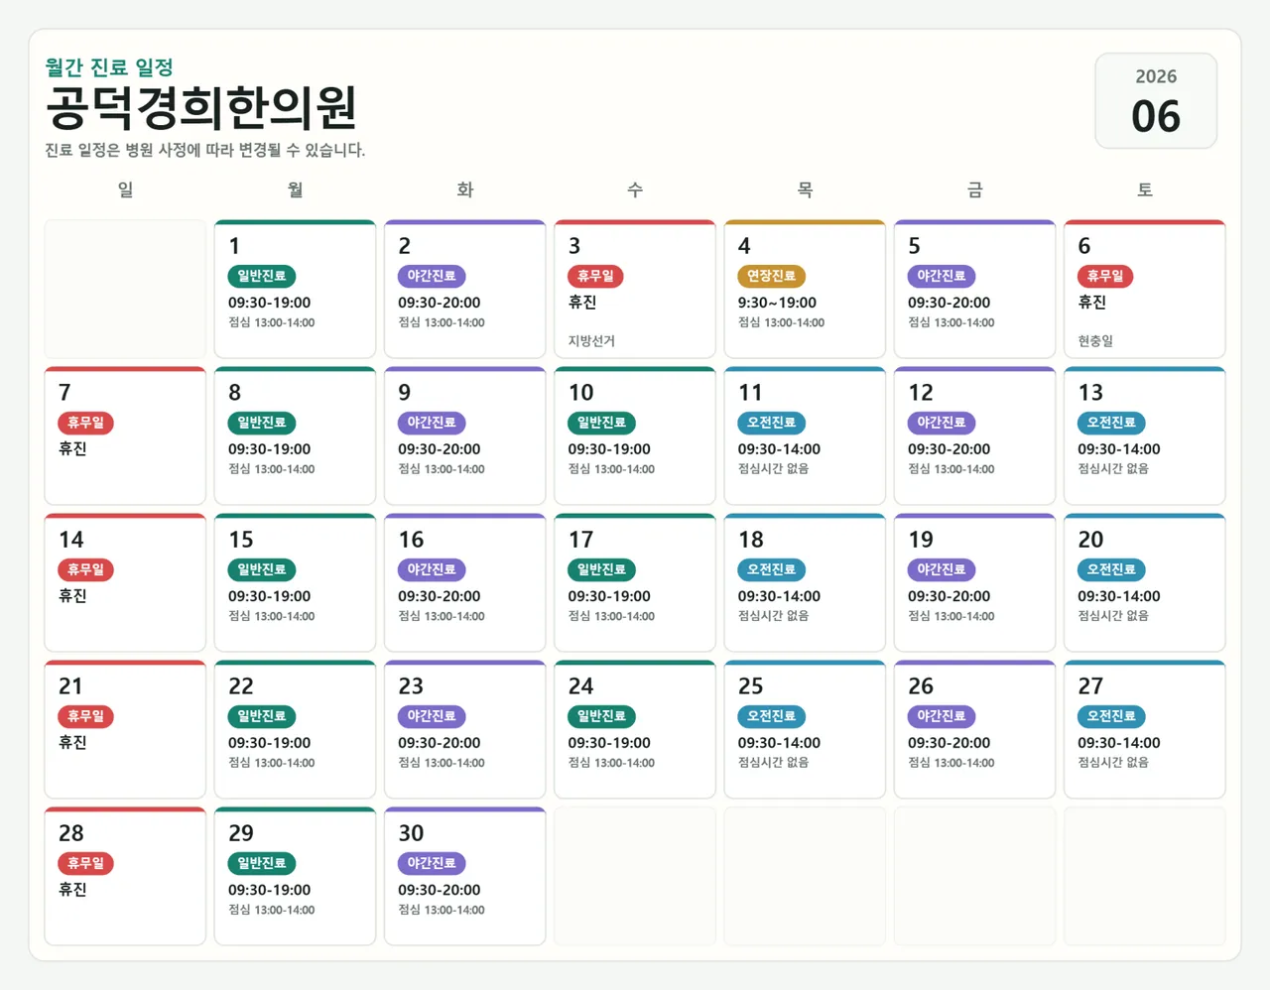The width and height of the screenshot is (1270, 990).
Task: Click the 일반진료 badge on day 1
Action: 262,276
